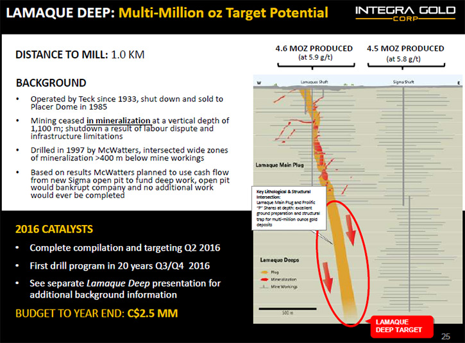The height and width of the screenshot is (343, 465).
Task: Click the Integra Gold Corp logo
Action: click(405, 13)
